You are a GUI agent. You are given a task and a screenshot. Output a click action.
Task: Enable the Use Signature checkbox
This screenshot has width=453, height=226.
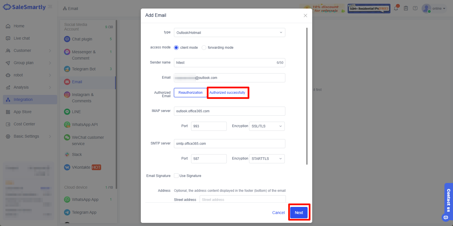(176, 176)
